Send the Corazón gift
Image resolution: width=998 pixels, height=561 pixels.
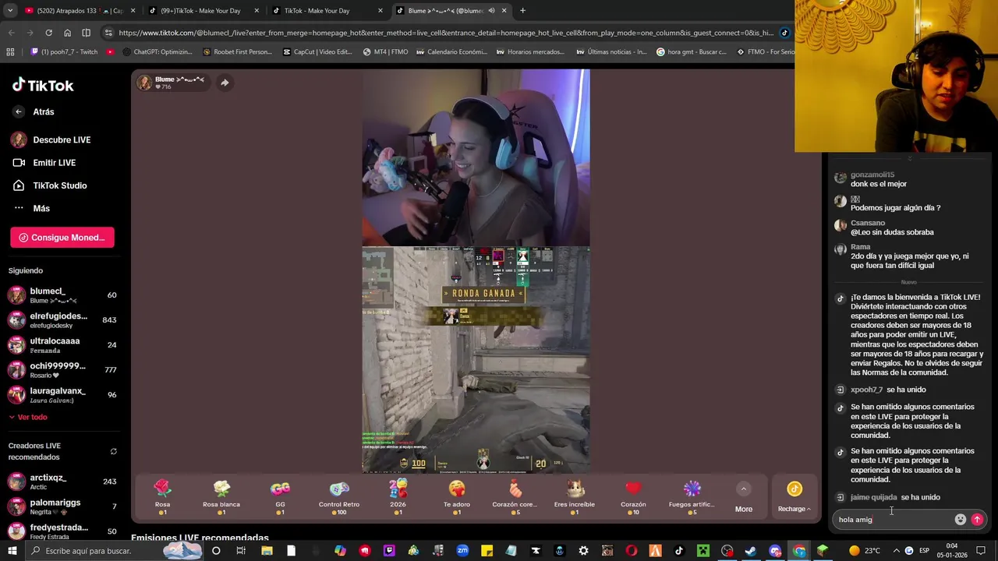pyautogui.click(x=633, y=497)
